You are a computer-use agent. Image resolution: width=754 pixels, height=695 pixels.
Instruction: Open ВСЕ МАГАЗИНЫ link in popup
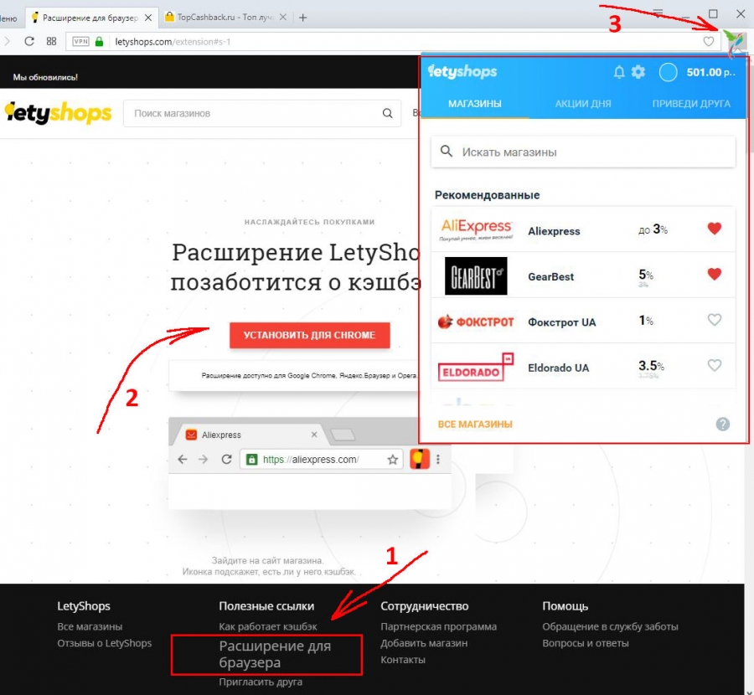475,425
